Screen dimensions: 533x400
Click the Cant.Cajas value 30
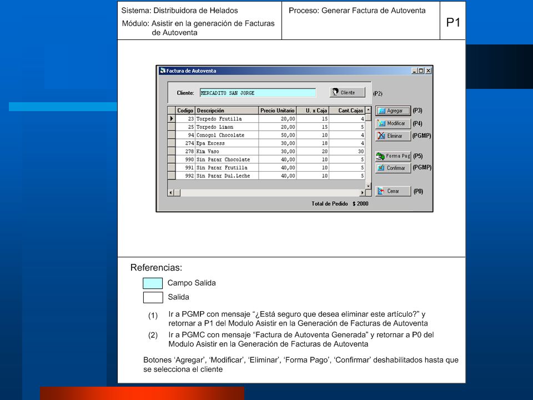(347, 151)
